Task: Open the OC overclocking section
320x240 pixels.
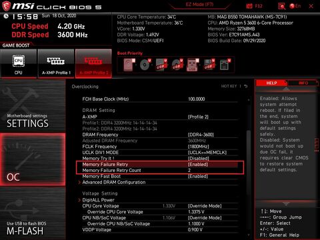Action: [33, 159]
